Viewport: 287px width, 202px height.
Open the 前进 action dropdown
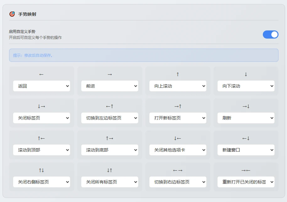(x=109, y=86)
